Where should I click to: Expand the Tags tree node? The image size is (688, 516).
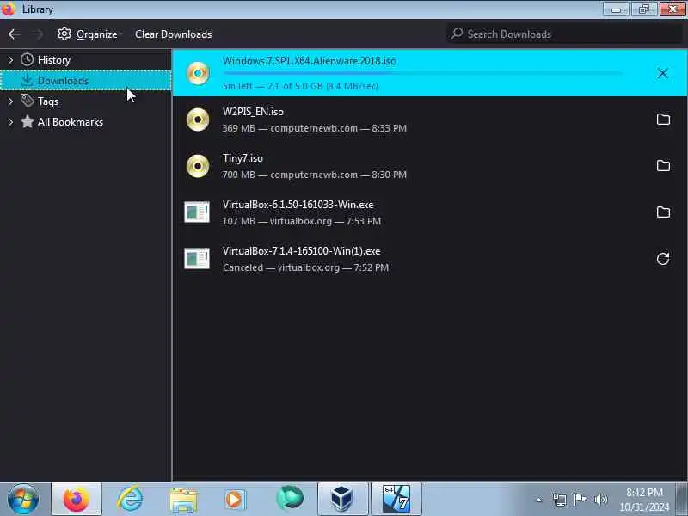pos(10,101)
